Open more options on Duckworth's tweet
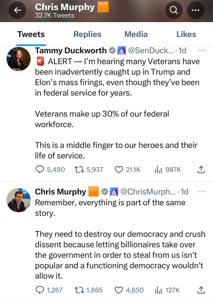 [201, 50]
